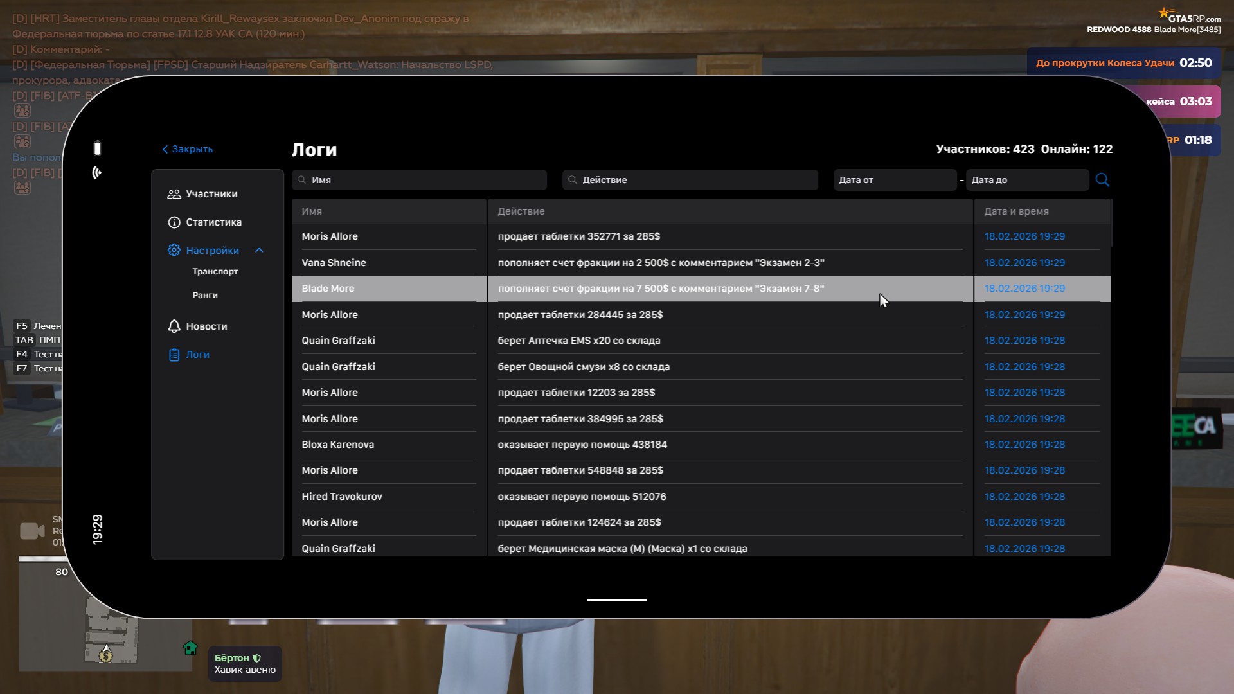Collapse the Настройки chevron
1234x694 pixels.
(259, 251)
